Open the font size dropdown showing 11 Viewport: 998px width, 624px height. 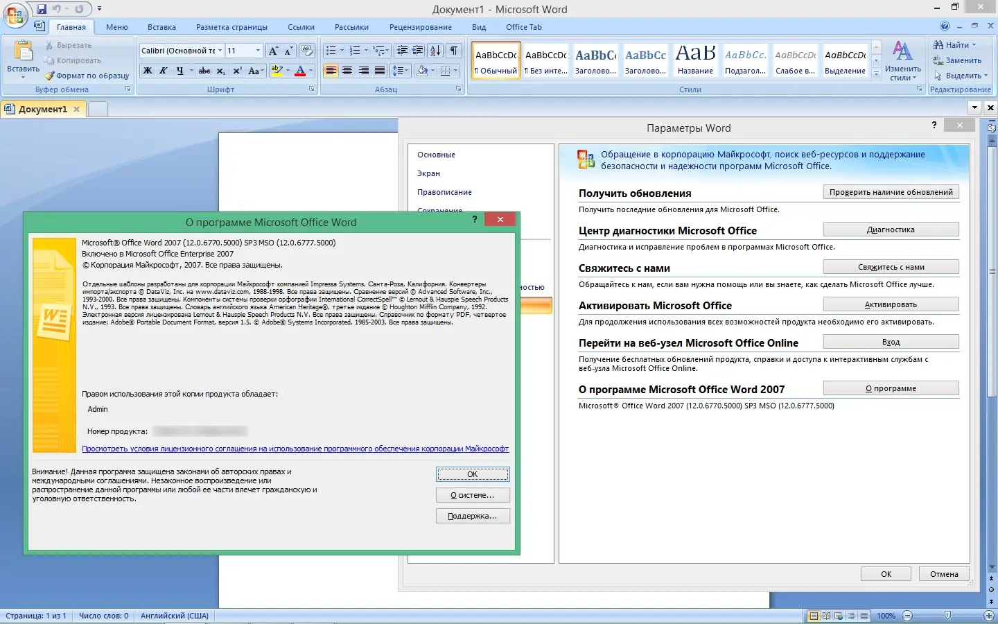(x=258, y=51)
